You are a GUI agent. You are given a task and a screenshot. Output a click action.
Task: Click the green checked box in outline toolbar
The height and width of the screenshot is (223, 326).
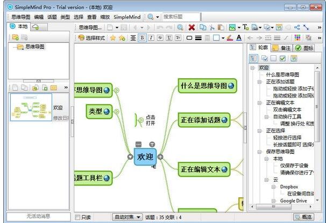282,58
